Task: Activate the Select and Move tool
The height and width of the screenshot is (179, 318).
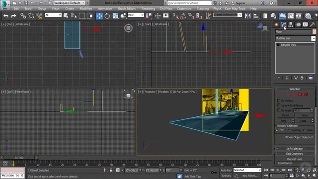Action: (99, 16)
